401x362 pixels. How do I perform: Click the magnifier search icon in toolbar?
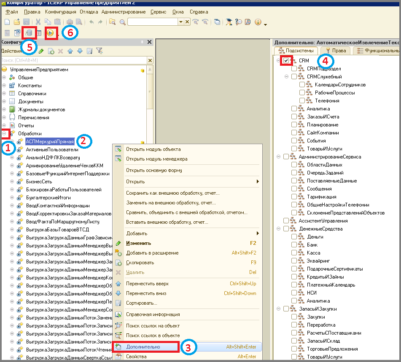123,22
